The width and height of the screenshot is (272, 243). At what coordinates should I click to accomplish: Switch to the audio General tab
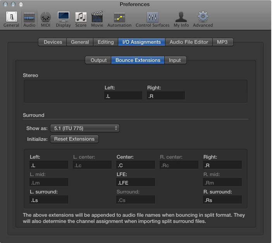[80, 42]
